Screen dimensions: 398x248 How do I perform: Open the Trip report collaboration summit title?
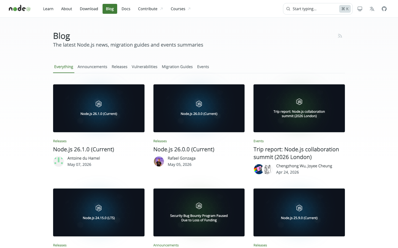click(296, 153)
